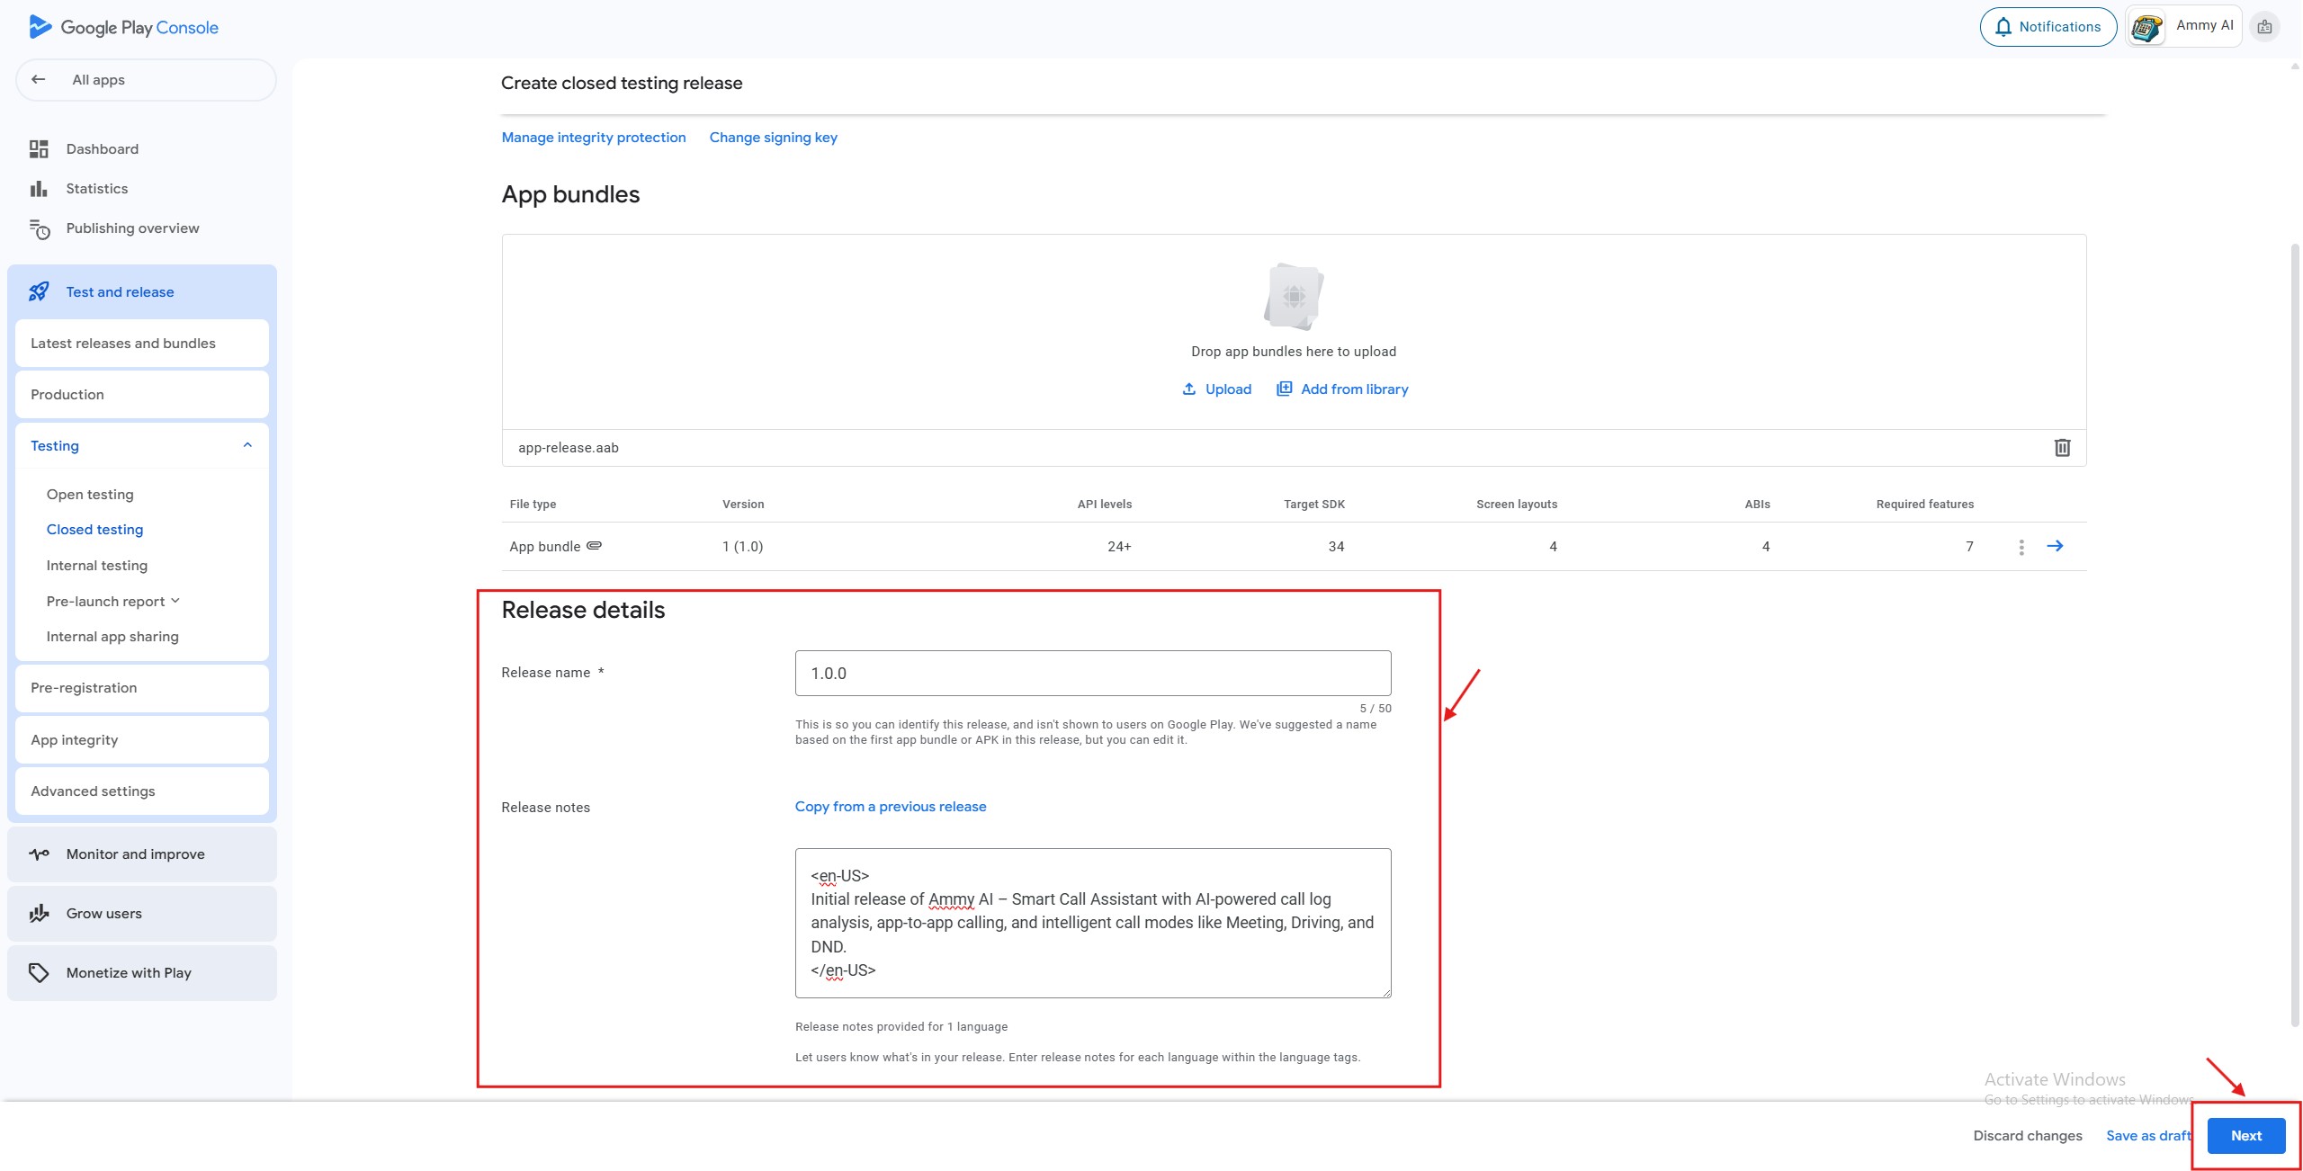Image resolution: width=2303 pixels, height=1171 pixels.
Task: Click into the Release name input field
Action: point(1092,674)
